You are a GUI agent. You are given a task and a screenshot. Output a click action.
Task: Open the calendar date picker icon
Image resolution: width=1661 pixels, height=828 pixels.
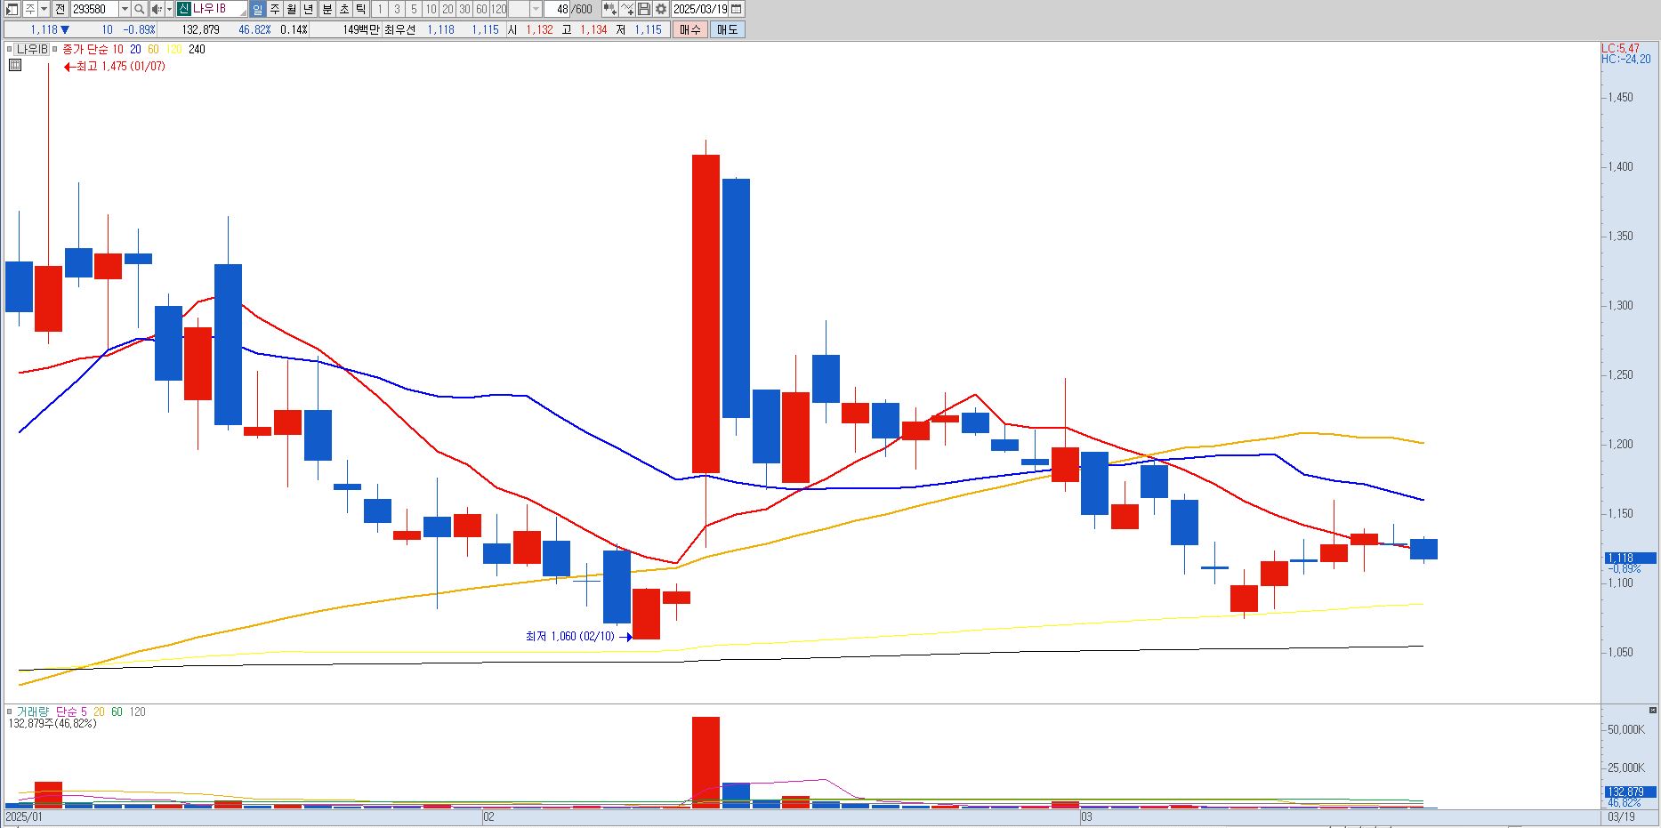(x=736, y=9)
